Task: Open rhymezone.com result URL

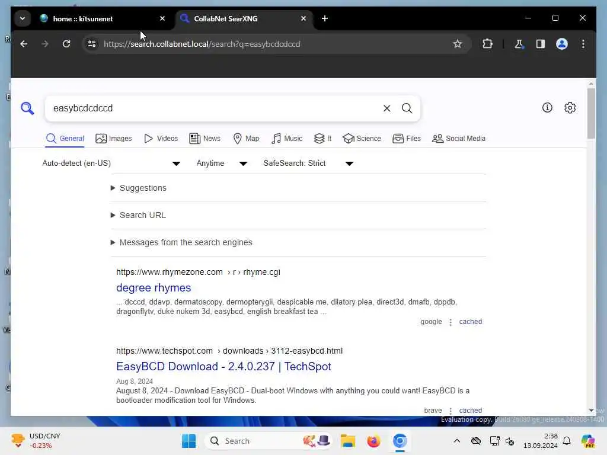Action: point(198,273)
